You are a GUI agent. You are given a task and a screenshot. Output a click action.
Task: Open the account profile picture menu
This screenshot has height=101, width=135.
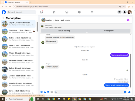pyautogui.click(x=130, y=12)
